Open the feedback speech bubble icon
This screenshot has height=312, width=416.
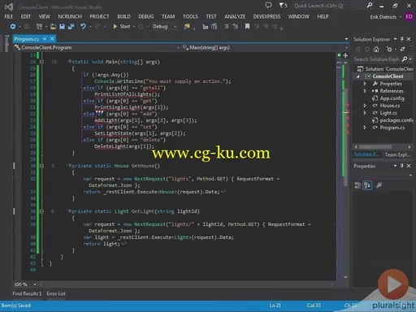(268, 5)
